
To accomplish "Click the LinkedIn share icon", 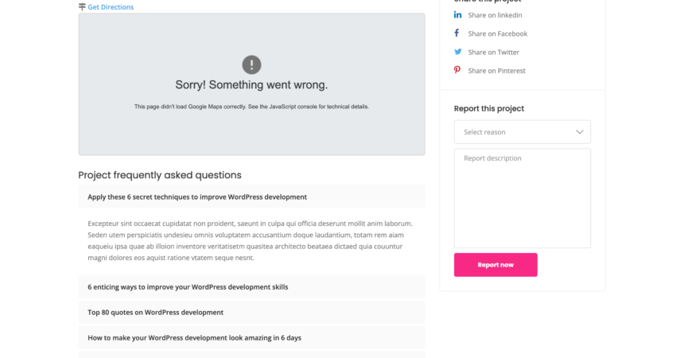I will (457, 15).
